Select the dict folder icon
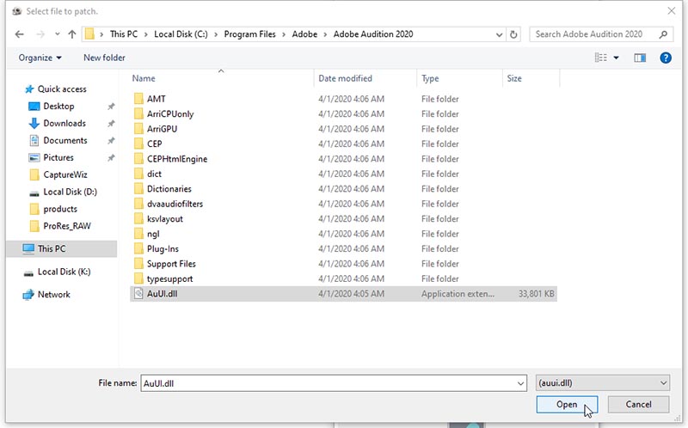 pos(138,174)
